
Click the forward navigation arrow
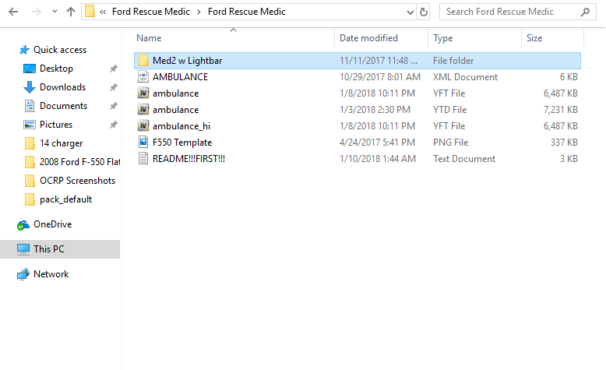[x=37, y=12]
